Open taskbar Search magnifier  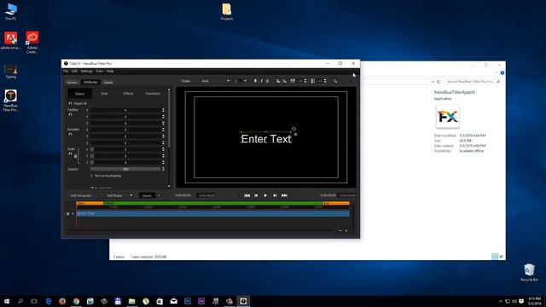[20, 301]
